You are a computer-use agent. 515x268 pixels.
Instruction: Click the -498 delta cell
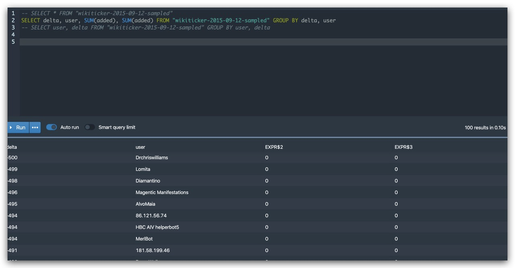coord(12,181)
